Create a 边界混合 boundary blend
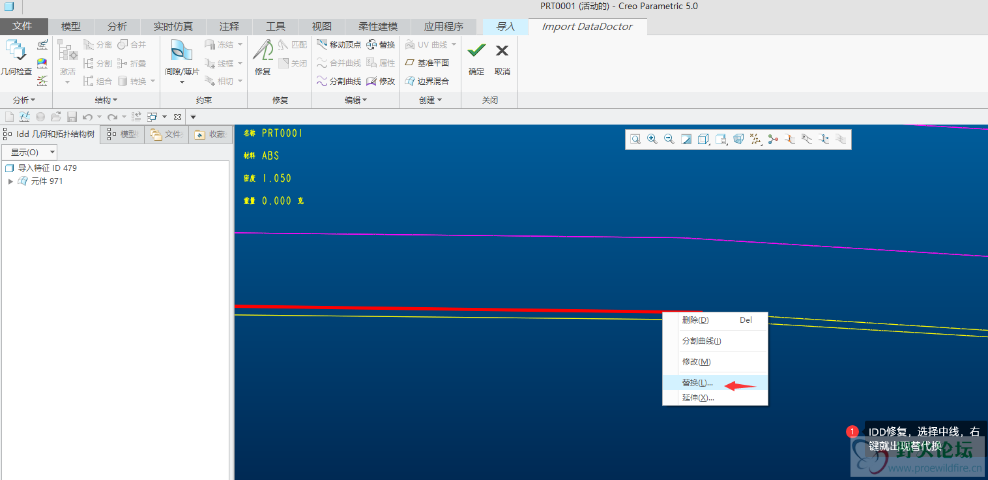The image size is (988, 480). click(427, 81)
